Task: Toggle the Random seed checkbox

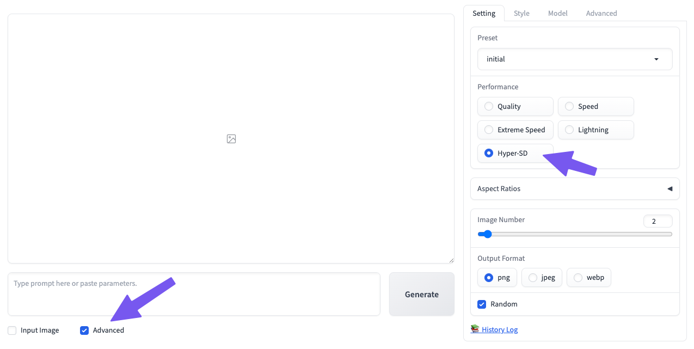Action: 482,304
